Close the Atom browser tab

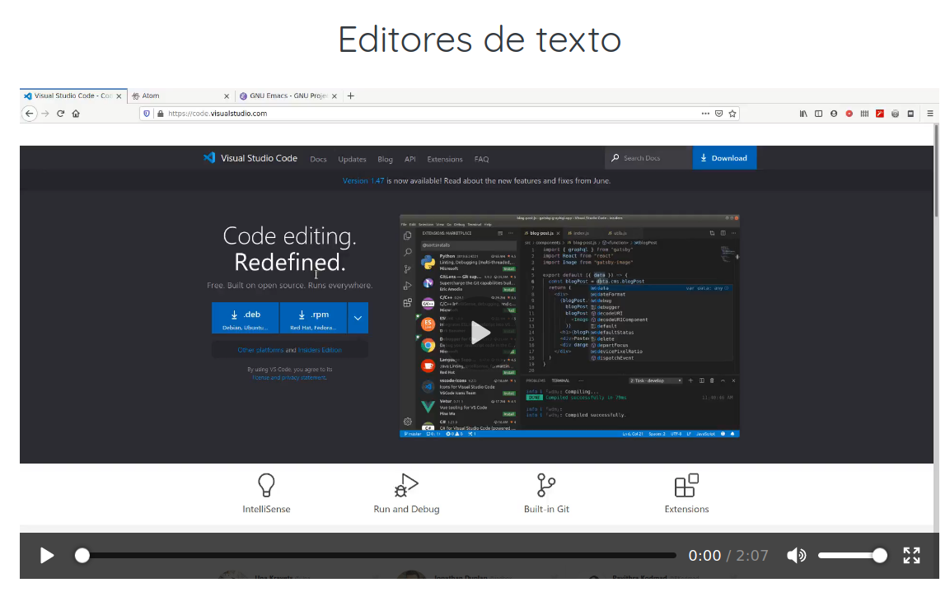click(227, 96)
